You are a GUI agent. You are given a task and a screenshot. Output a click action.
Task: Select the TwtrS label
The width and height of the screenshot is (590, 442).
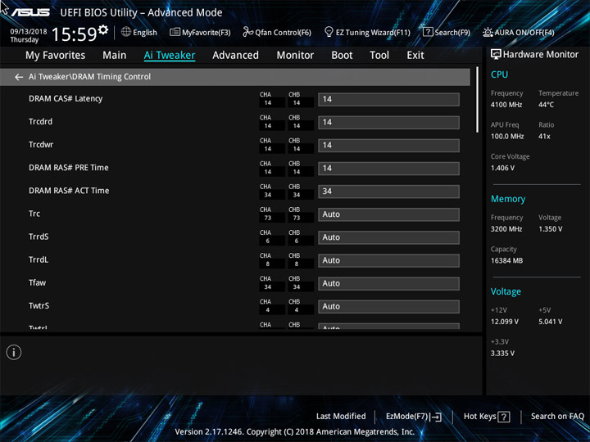pos(39,305)
